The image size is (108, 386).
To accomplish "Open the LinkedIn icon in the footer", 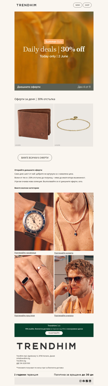I will [x=90, y=381].
